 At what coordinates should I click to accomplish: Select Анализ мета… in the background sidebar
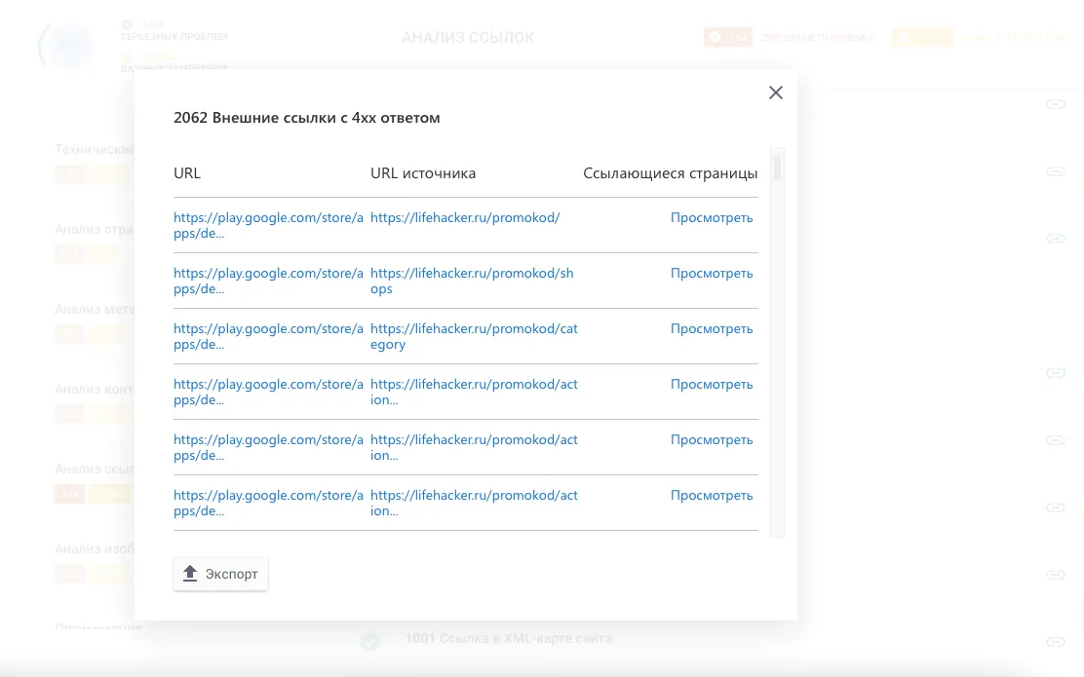[x=95, y=309]
